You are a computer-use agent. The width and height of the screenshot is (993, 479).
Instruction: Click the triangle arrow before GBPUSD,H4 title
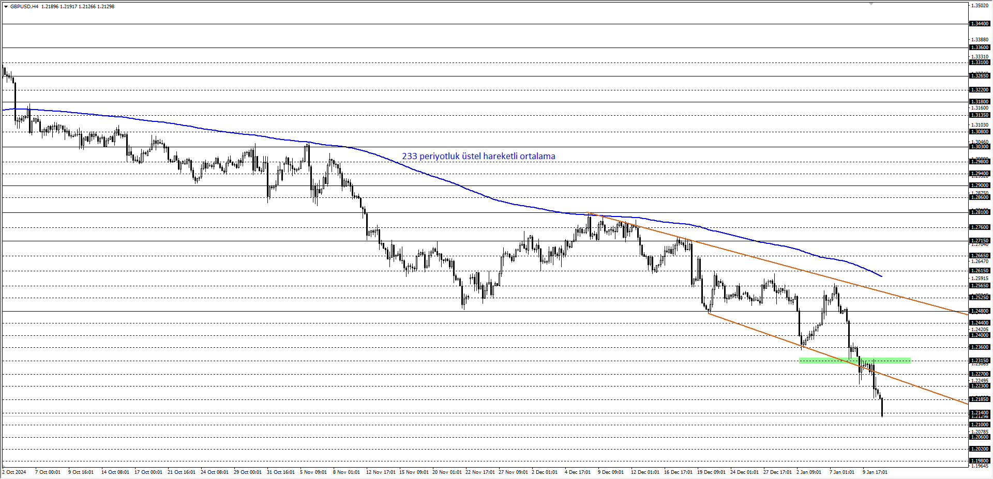click(x=6, y=7)
